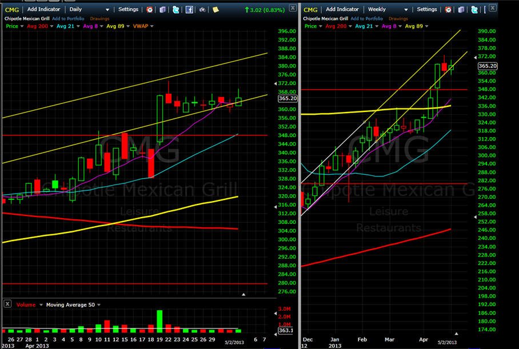Open the alarm clock icon on Weekly chart
The width and height of the screenshot is (519, 349).
click(x=448, y=10)
